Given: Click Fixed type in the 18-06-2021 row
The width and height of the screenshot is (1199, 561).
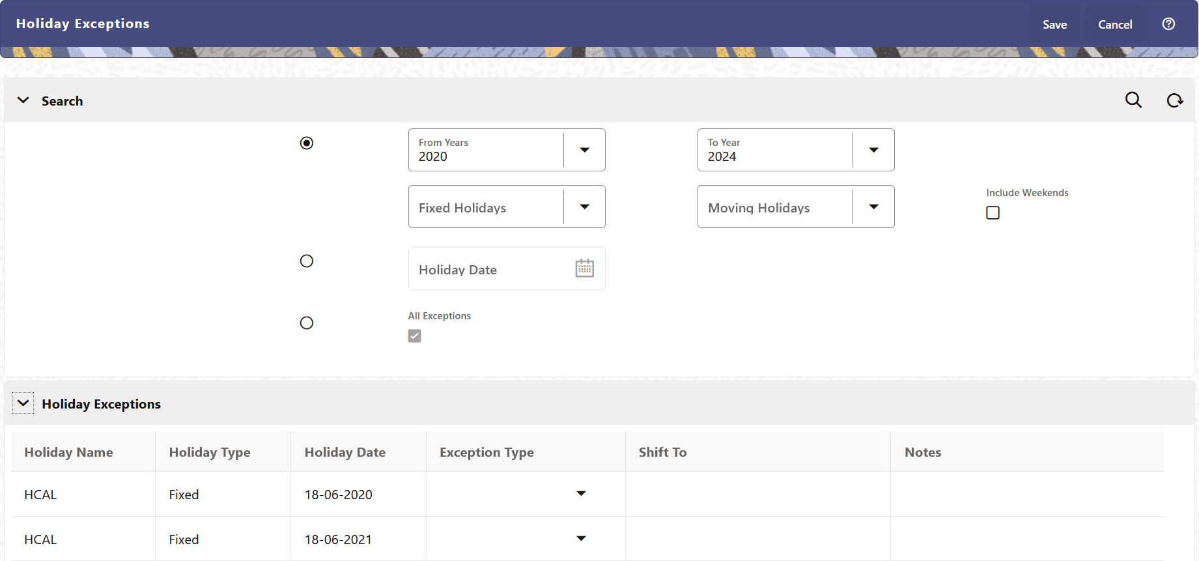Looking at the screenshot, I should pyautogui.click(x=184, y=539).
